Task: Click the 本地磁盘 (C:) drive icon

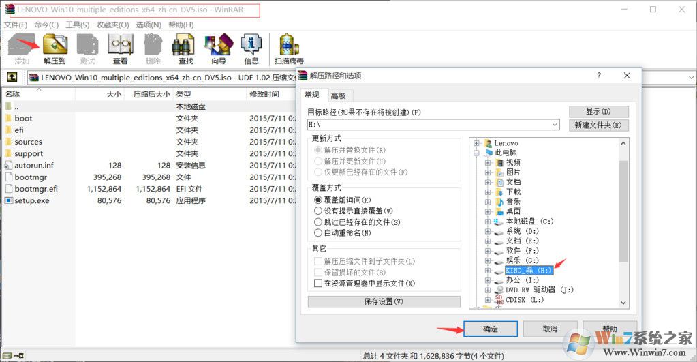Action: 499,222
